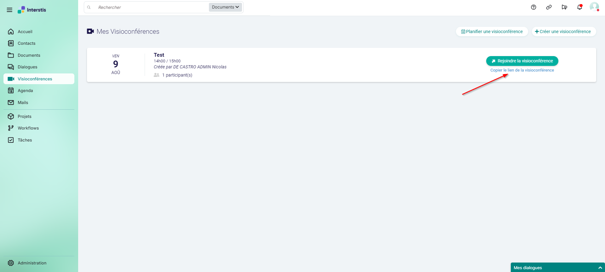Screen dimensions: 605x272
Task: Click Créer une visioconférence button
Action: (564, 32)
